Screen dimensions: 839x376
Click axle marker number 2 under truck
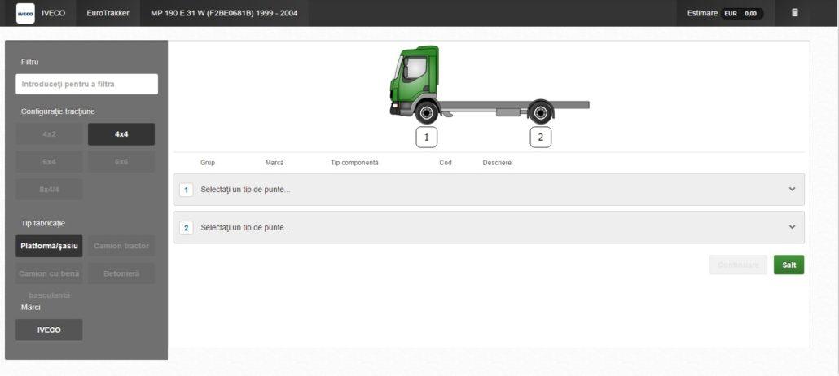pyautogui.click(x=540, y=137)
